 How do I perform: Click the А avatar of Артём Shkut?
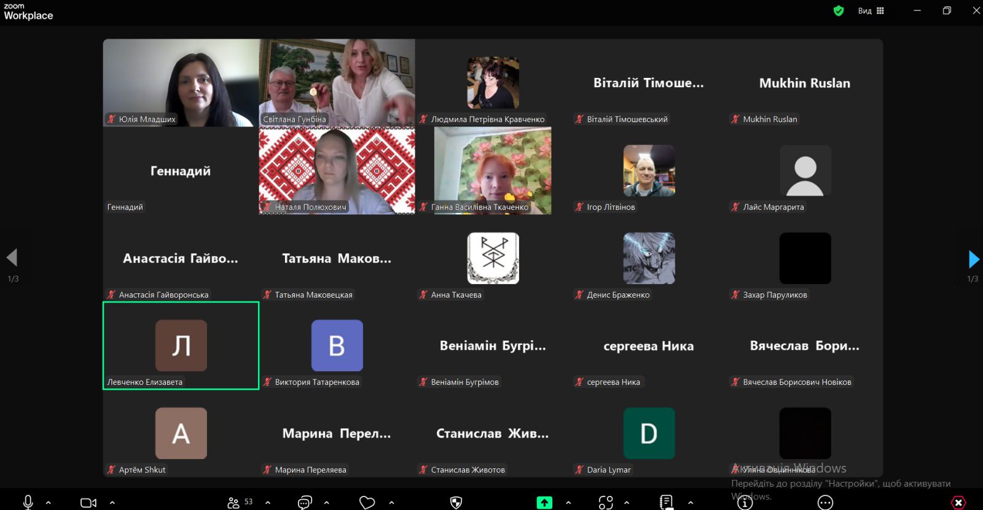181,433
